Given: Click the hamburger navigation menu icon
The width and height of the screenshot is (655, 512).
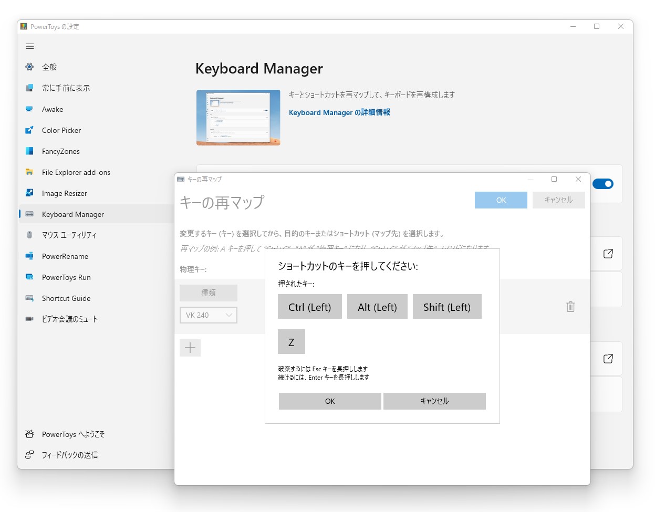Looking at the screenshot, I should [30, 46].
